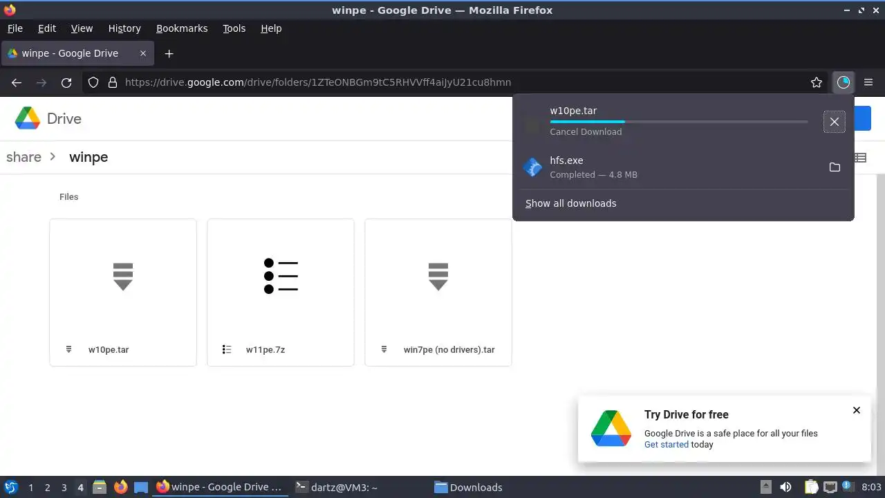Click the tracking protection shield icon
Screen dimensions: 885x498
[x=93, y=82]
